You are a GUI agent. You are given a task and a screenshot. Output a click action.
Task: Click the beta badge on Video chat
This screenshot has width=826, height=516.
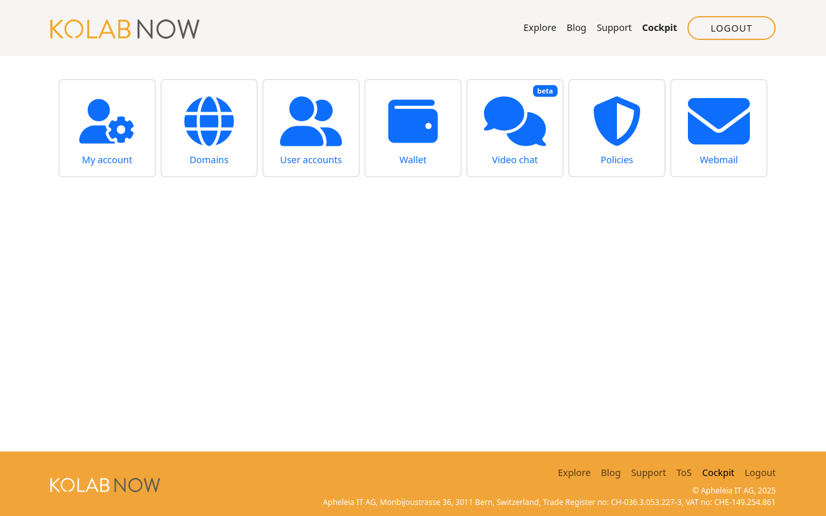tap(545, 90)
